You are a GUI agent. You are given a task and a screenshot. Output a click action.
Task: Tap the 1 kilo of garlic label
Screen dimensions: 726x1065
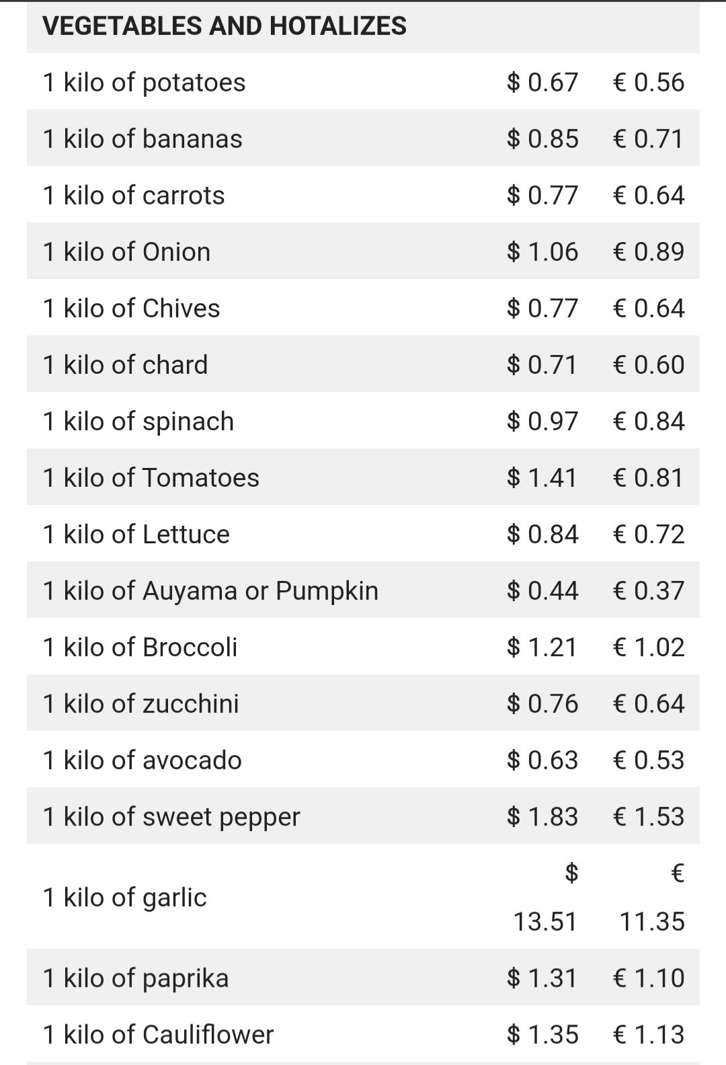pos(125,898)
